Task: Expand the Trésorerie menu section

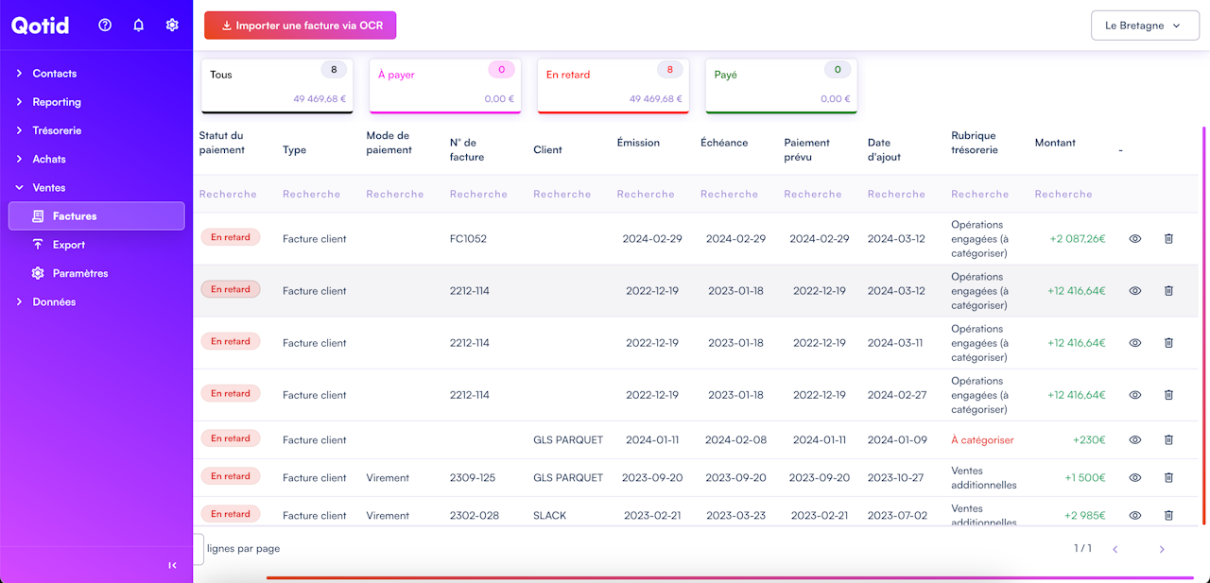Action: coord(57,130)
